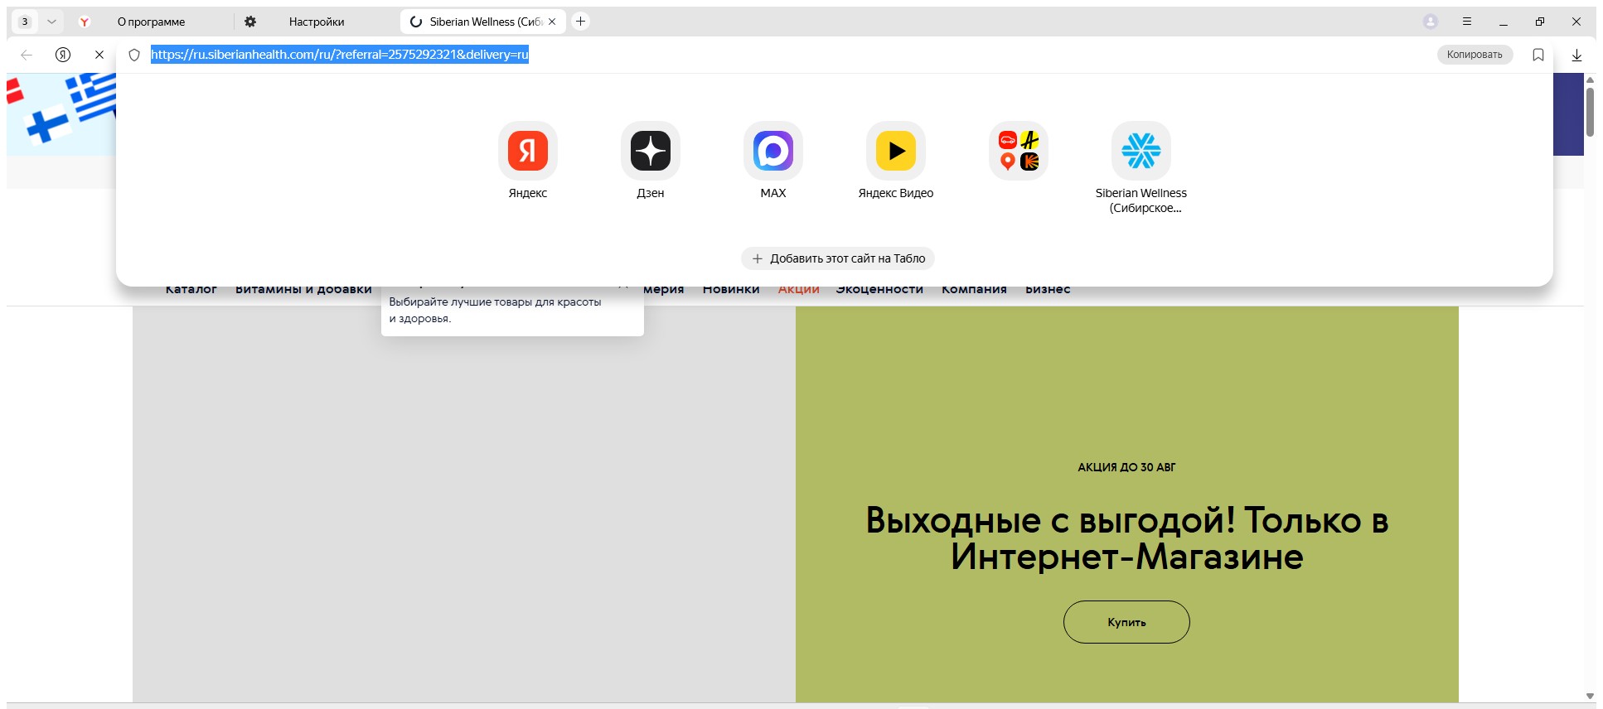This screenshot has height=709, width=1603.
Task: Switch to the «Настройки» tab
Action: [317, 22]
